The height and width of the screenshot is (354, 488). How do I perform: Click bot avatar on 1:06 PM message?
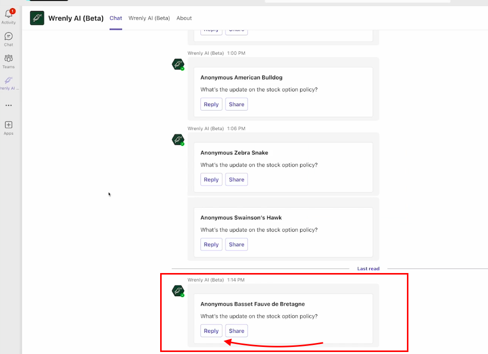click(178, 140)
